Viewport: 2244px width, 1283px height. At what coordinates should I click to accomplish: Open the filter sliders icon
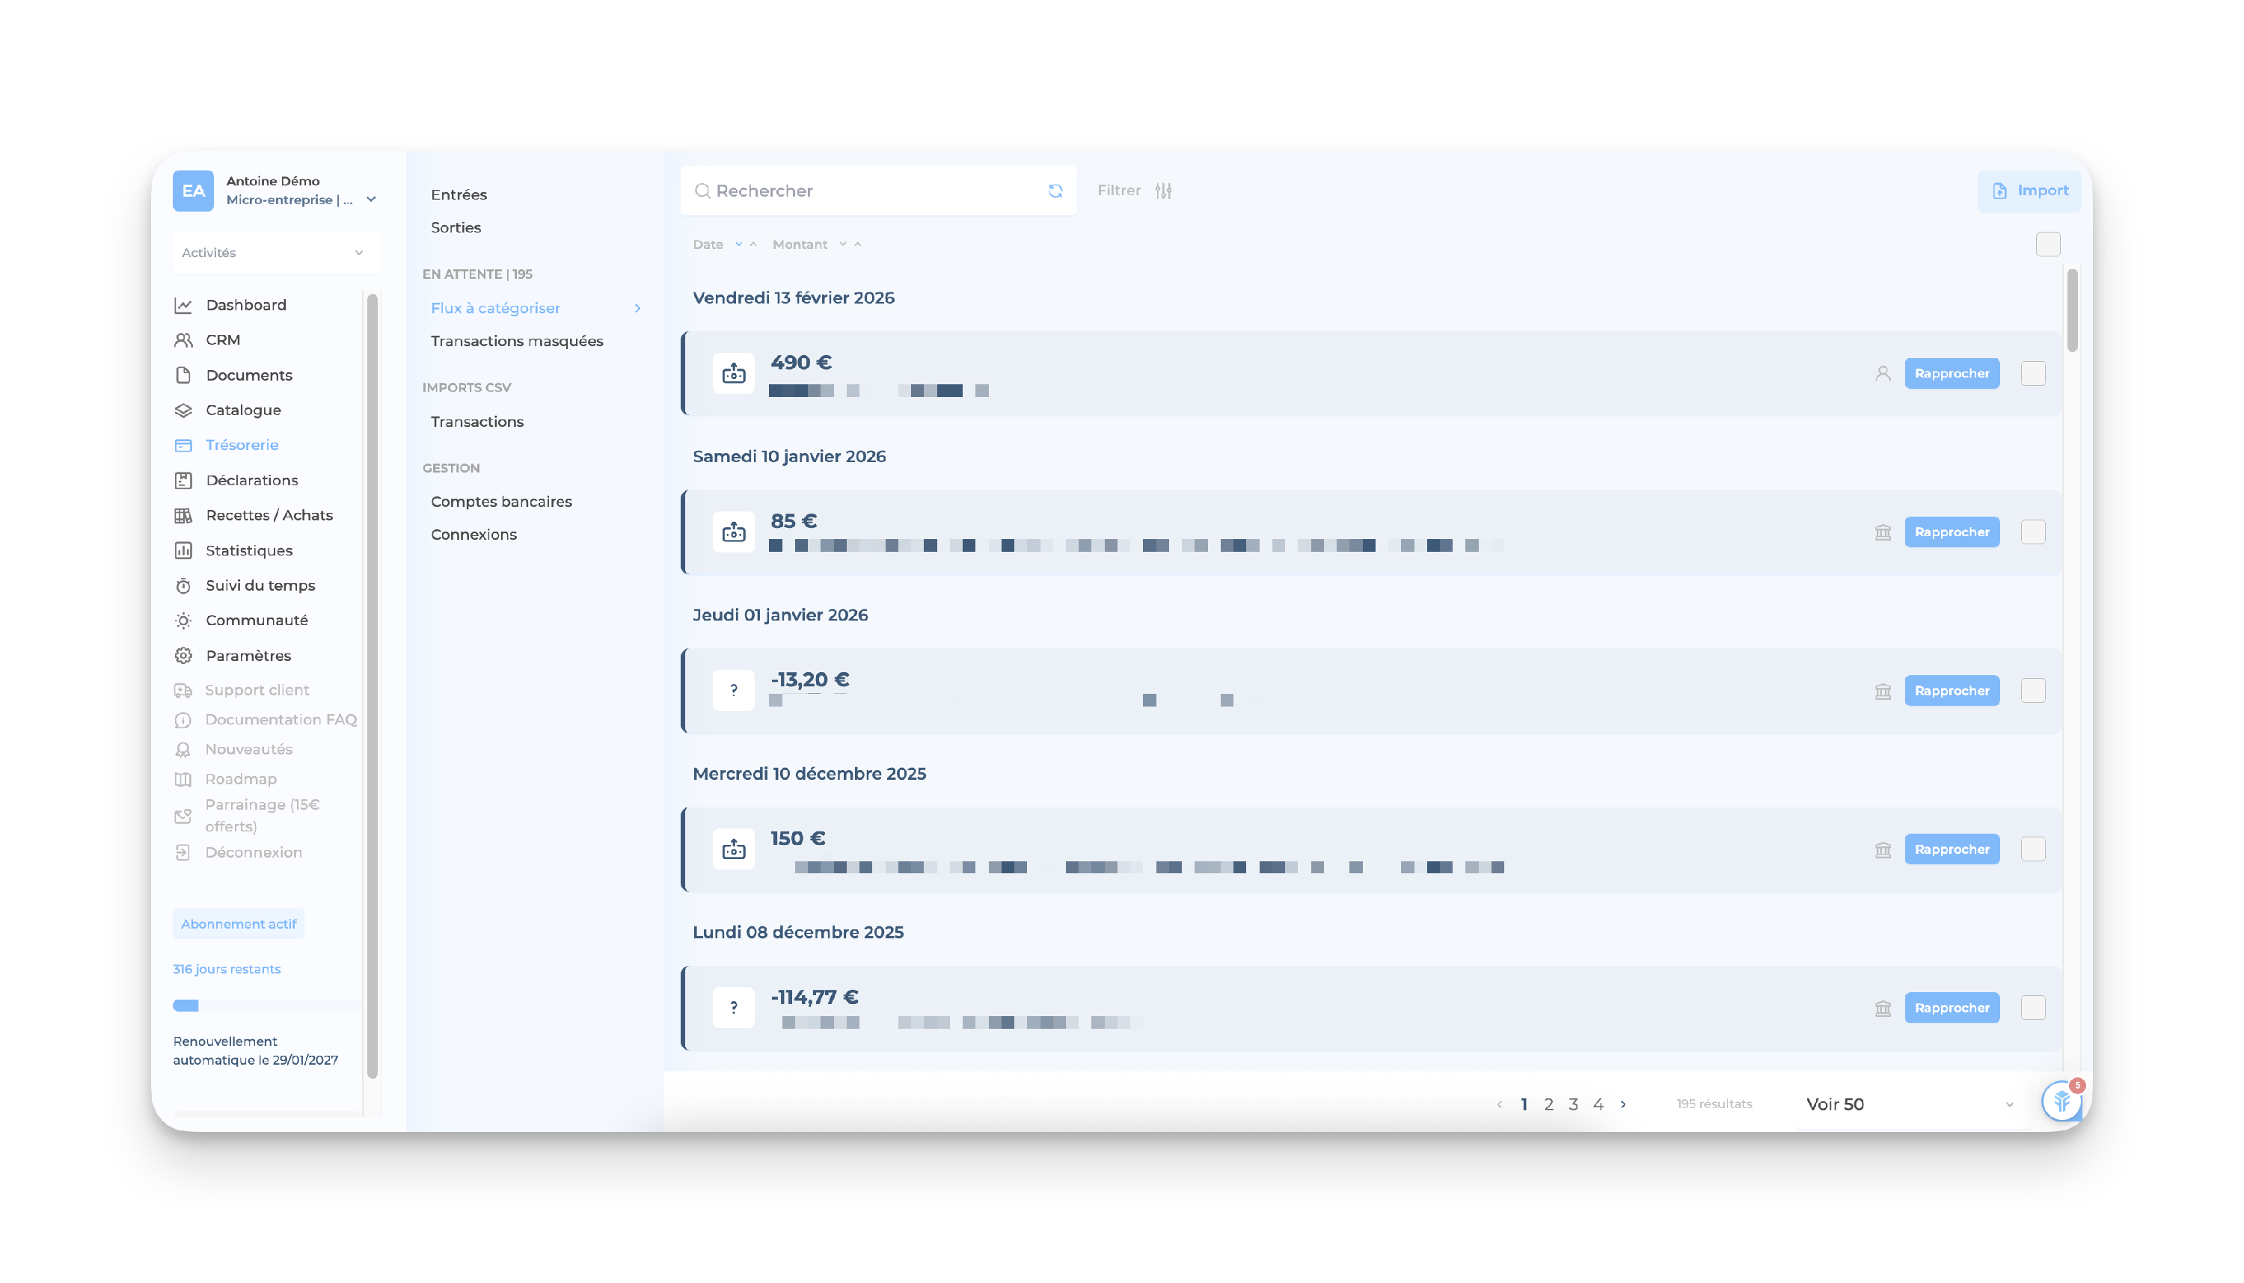coord(1163,191)
